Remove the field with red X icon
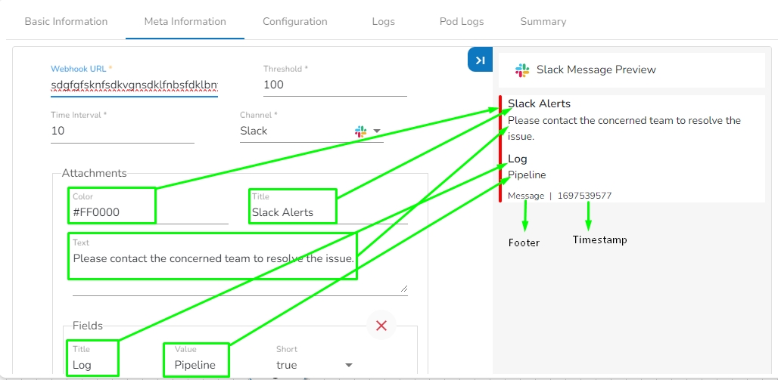778x380 pixels. point(381,326)
